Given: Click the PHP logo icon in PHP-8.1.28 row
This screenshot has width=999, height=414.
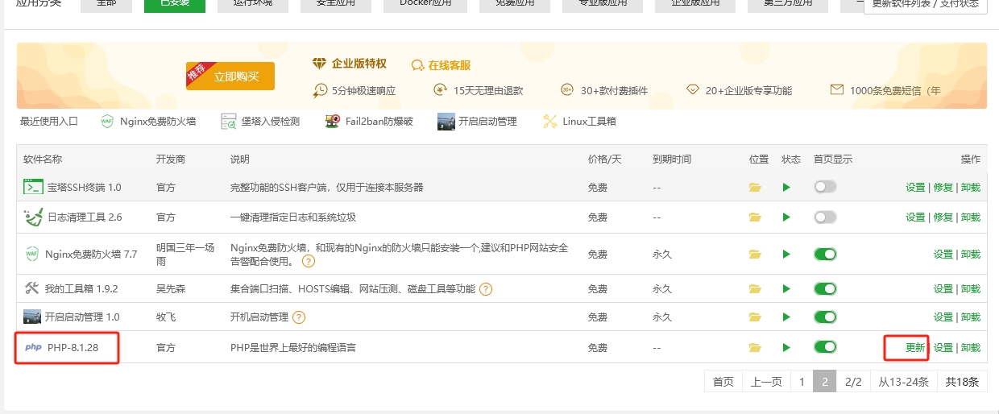Looking at the screenshot, I should point(33,348).
